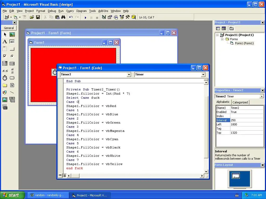Select the TextBox control tool
The image size is (266, 199).
coord(12,42)
